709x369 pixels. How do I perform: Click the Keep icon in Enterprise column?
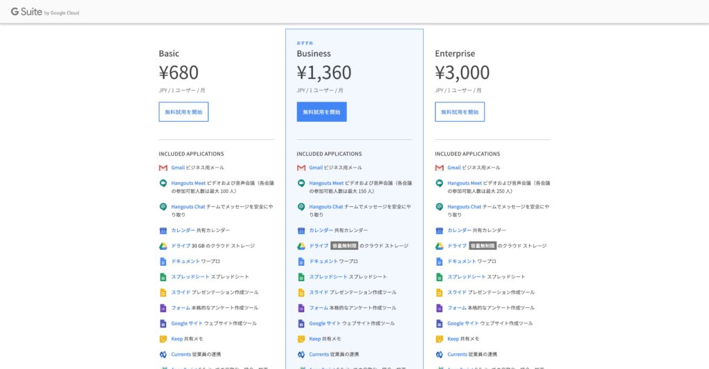439,339
